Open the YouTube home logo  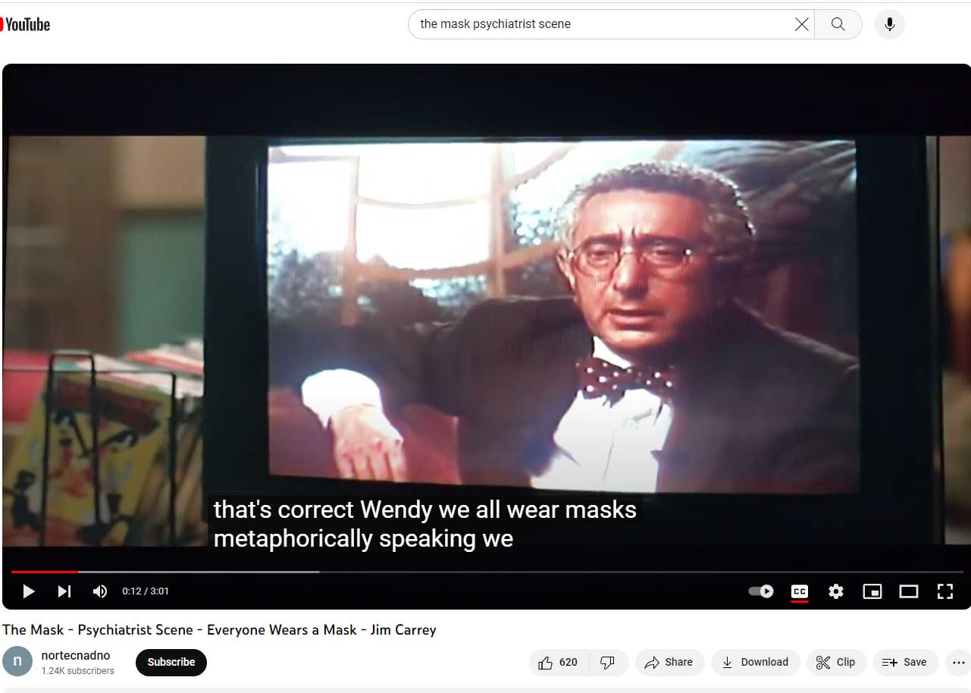[25, 24]
